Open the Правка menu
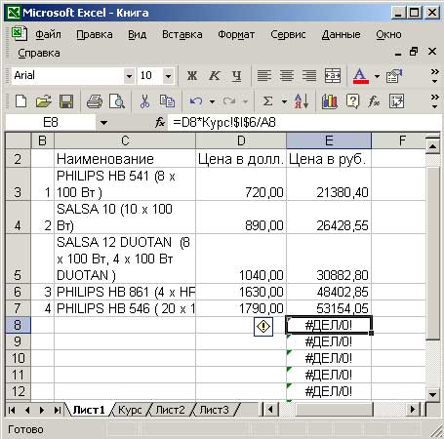The height and width of the screenshot is (439, 444). tap(95, 34)
